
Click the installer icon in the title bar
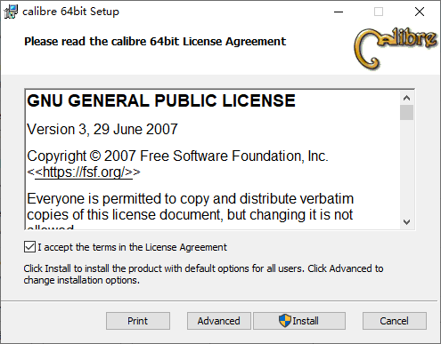[11, 12]
